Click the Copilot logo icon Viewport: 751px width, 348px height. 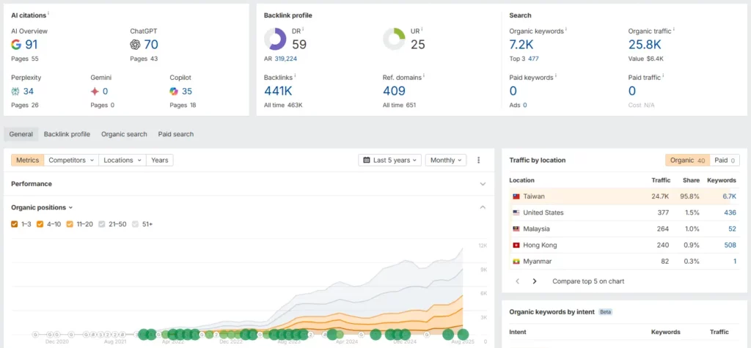point(174,91)
